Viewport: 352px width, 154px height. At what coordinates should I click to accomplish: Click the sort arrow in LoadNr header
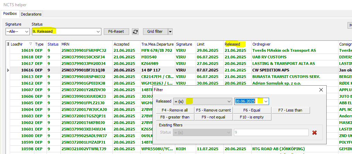coord(31,44)
